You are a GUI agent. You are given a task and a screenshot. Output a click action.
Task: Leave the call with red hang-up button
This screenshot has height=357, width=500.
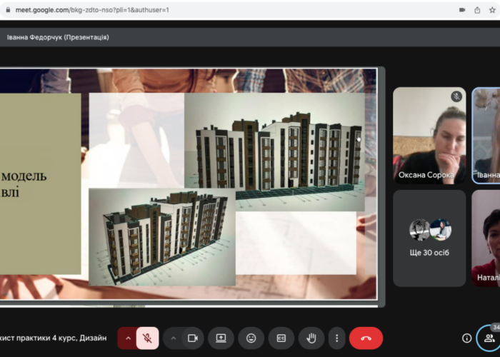(x=366, y=338)
